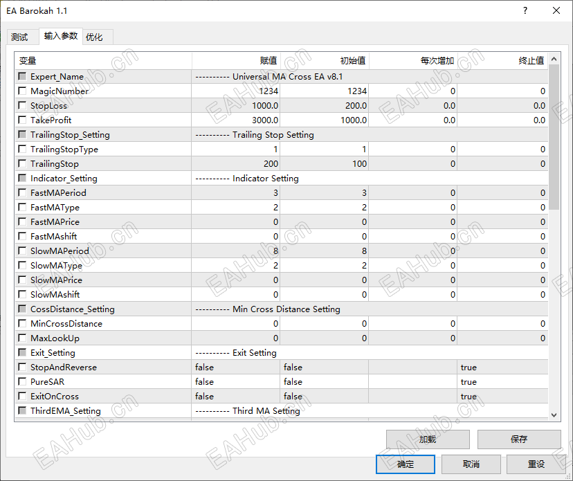Tick the TakeProfit checkbox
The height and width of the screenshot is (481, 573).
[x=22, y=120]
